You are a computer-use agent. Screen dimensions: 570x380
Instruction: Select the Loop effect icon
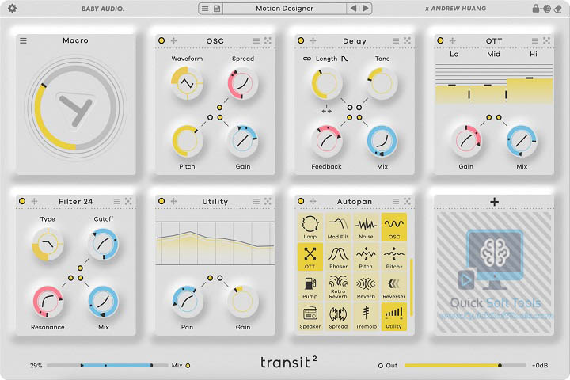click(310, 227)
